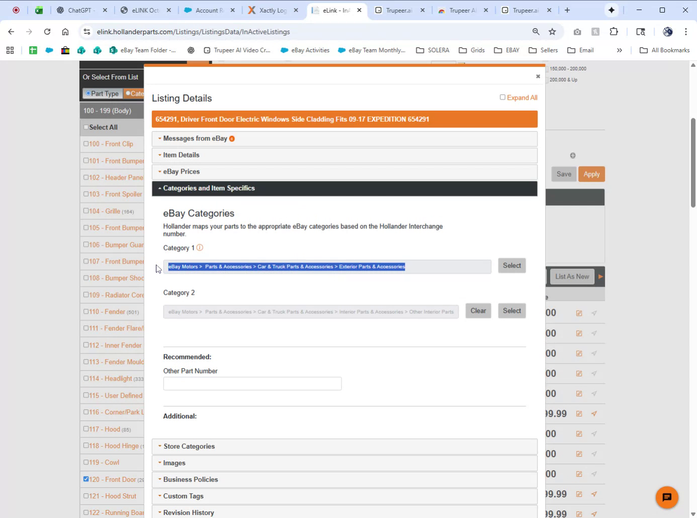The height and width of the screenshot is (518, 697).
Task: Click the Category 2 path field
Action: click(x=311, y=312)
